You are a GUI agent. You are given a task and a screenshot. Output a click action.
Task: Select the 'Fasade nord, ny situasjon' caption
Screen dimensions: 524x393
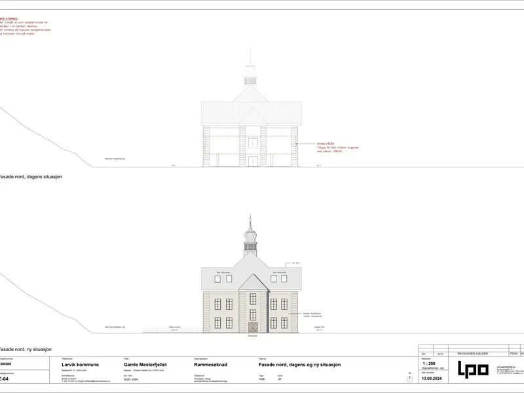pos(26,349)
